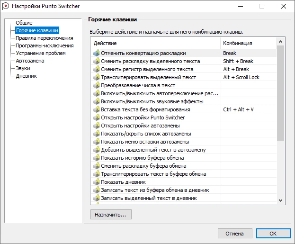Click the icon beside "Показать меню вставки автозамены"
The width and height of the screenshot is (295, 244).
[96, 142]
